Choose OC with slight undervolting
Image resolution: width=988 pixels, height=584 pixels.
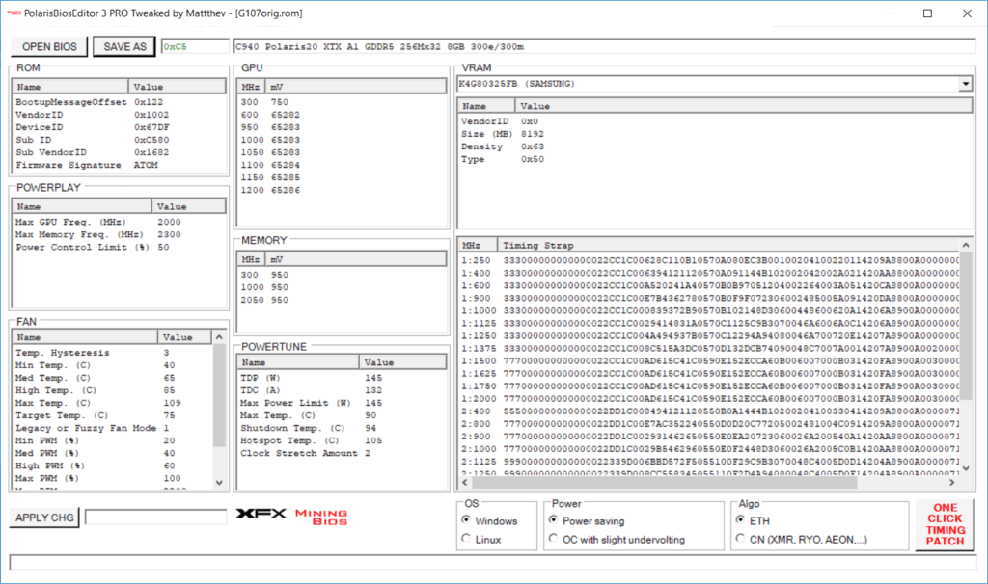[556, 539]
